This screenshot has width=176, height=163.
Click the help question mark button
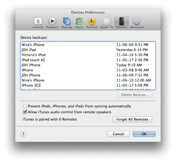click(23, 134)
